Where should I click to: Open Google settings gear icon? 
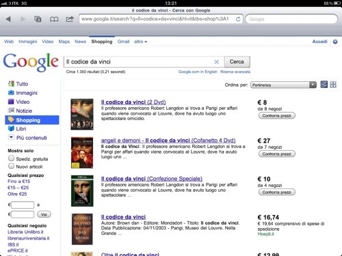point(335,42)
